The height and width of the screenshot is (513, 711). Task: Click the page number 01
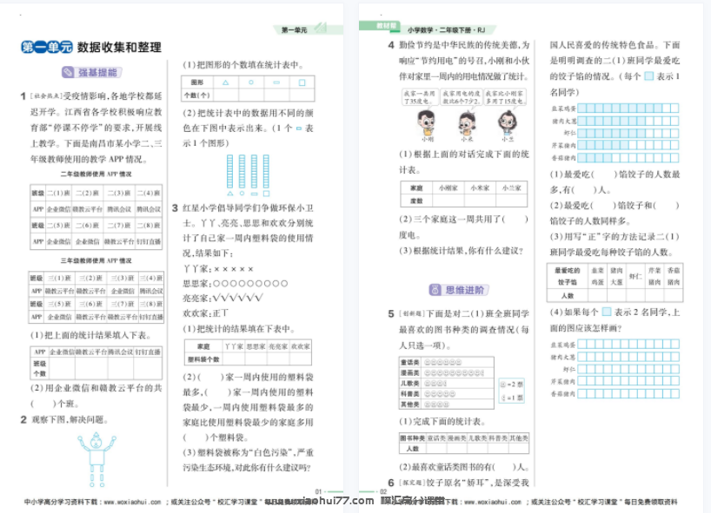click(318, 491)
